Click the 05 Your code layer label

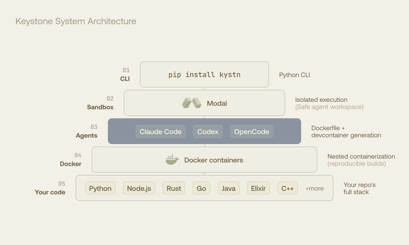pos(50,192)
